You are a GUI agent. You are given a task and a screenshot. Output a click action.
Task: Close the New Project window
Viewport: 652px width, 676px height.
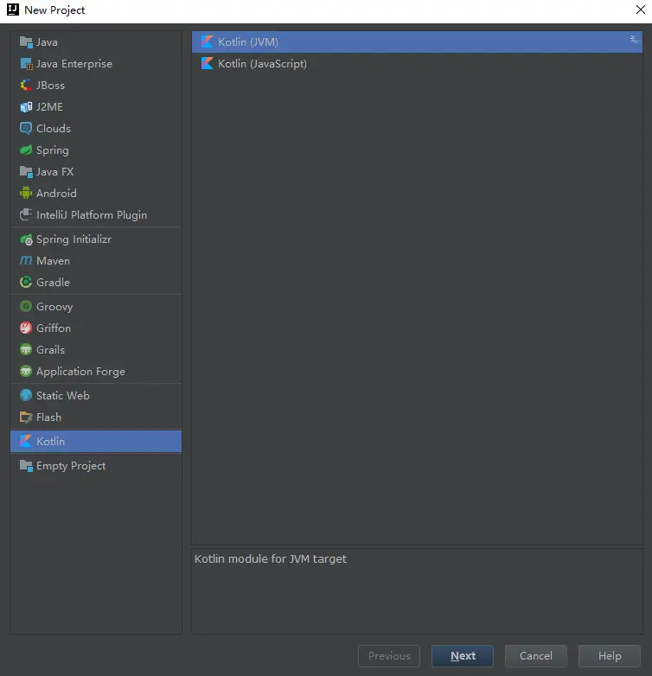click(x=641, y=10)
